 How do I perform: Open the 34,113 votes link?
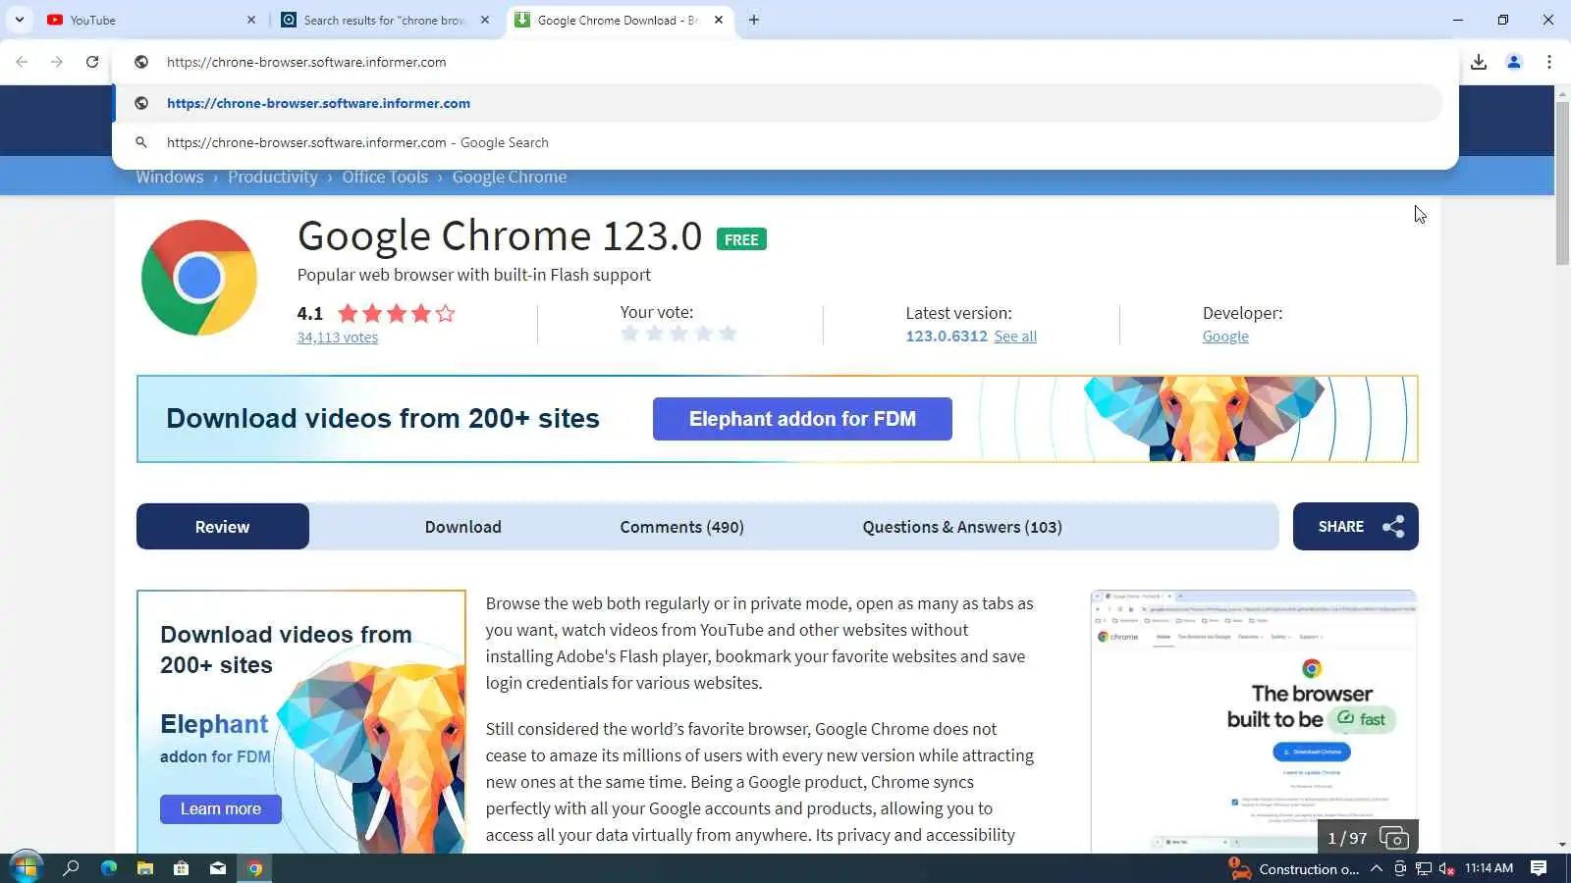(x=338, y=338)
